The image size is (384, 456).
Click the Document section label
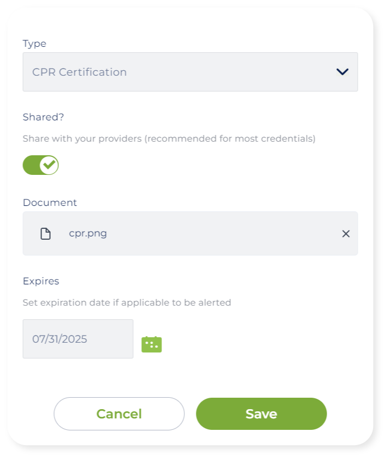point(50,202)
